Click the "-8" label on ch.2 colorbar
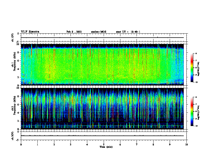The image size is (210, 162). tap(196, 111)
